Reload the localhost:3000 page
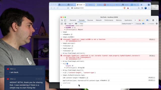The height and width of the screenshot is (90, 161). coord(58,8)
